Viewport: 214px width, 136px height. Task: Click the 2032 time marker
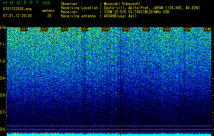coord(44,29)
